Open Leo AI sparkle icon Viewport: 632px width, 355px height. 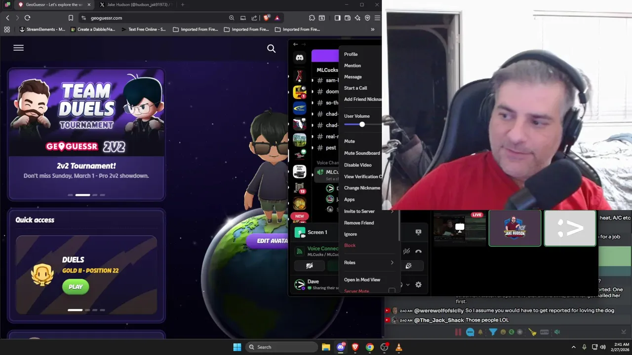[357, 18]
